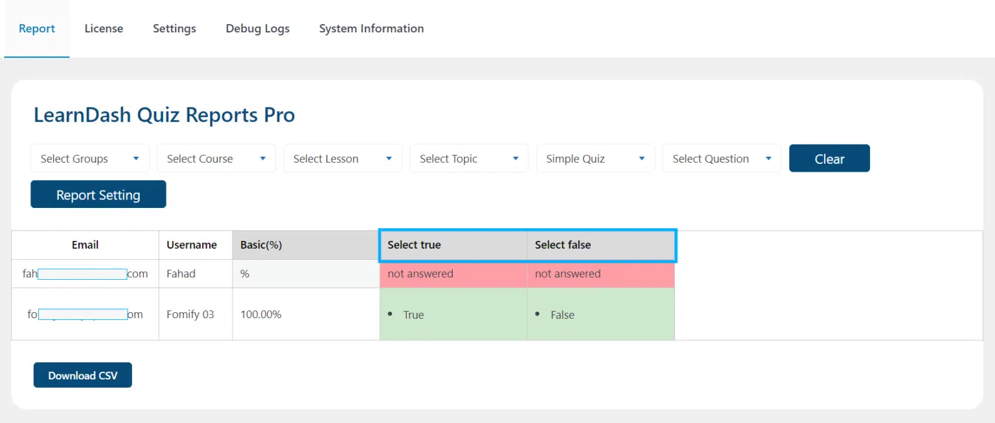Viewport: 995px width, 423px height.
Task: Click the Clear button
Action: click(829, 159)
